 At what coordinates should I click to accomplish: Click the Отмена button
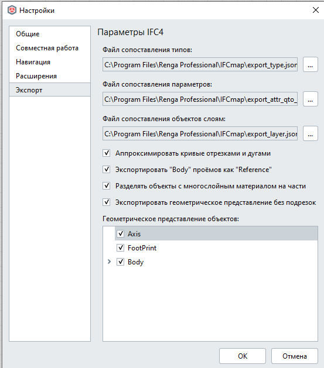[295, 356]
